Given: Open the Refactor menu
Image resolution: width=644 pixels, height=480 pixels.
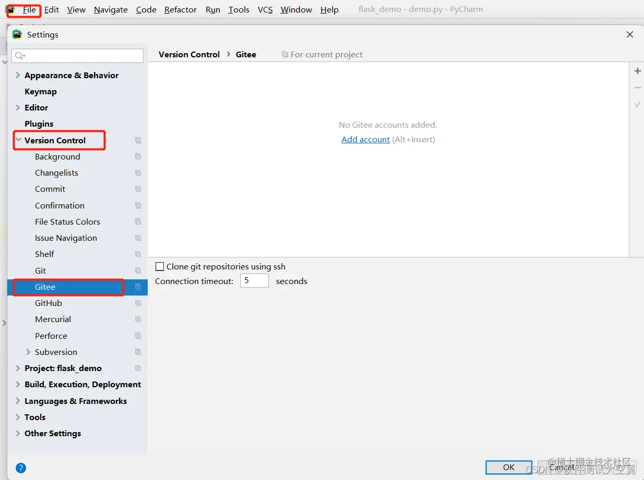Looking at the screenshot, I should click(181, 9).
